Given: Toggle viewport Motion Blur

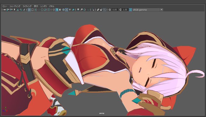Looking at the screenshot, I should 81,10.
